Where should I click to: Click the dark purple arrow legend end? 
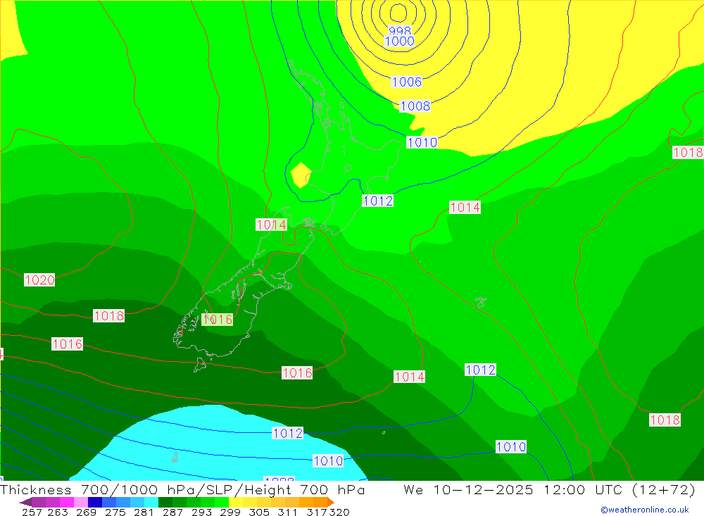[25, 502]
